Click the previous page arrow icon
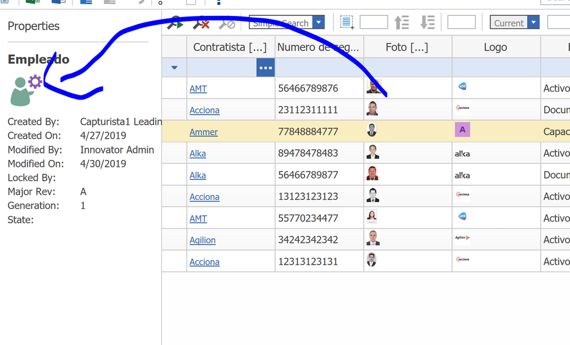Viewport: 570px width, 345px height. coord(402,23)
